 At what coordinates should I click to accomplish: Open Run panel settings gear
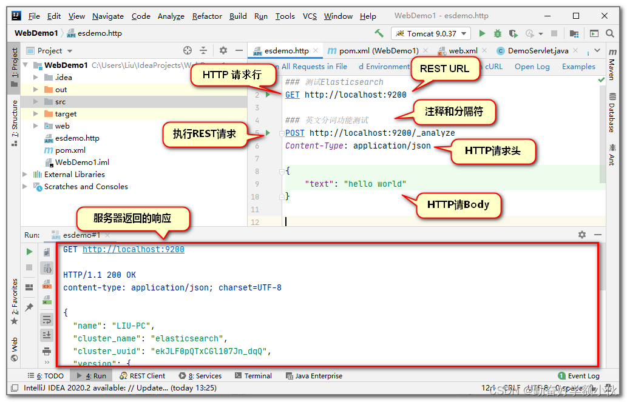click(x=582, y=235)
